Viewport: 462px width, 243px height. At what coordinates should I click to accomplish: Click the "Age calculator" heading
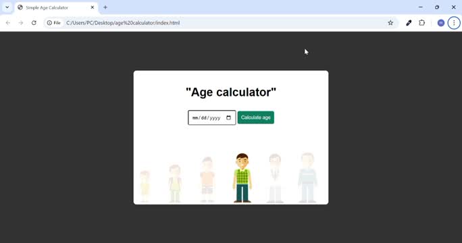point(231,92)
